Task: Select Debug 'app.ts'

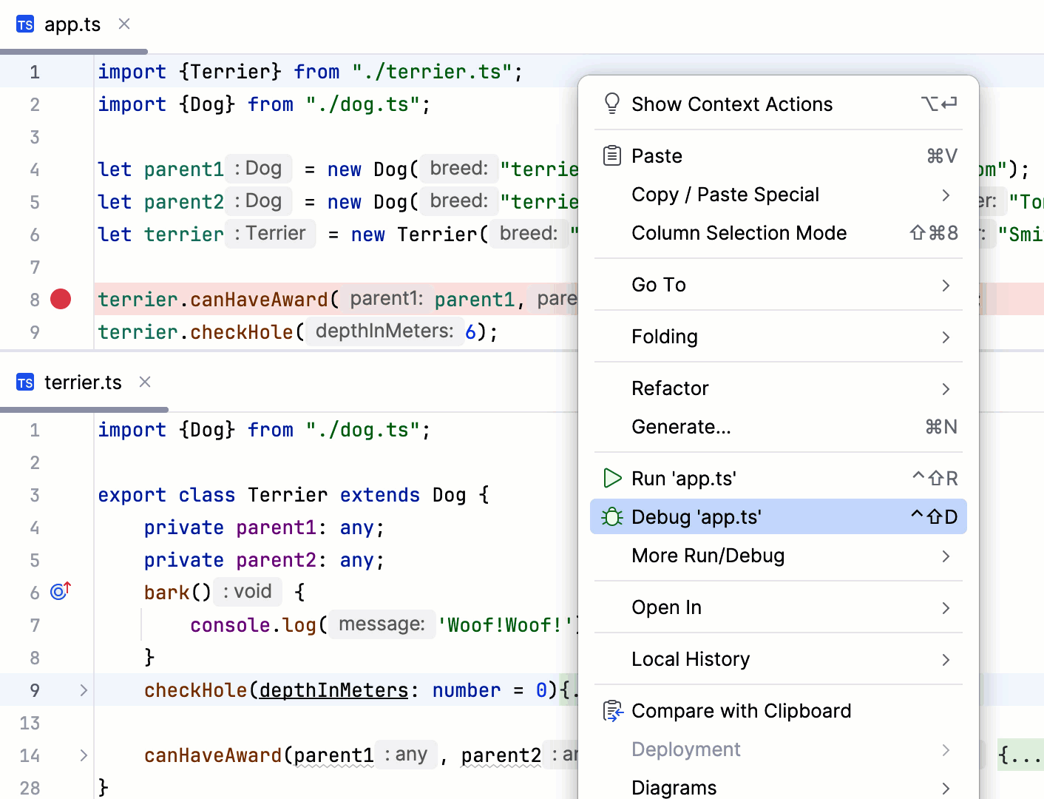Action: [696, 516]
